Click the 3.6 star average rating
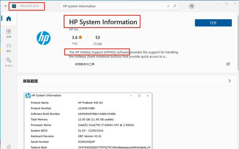Screen dimensions: 239x149 (x=77, y=40)
